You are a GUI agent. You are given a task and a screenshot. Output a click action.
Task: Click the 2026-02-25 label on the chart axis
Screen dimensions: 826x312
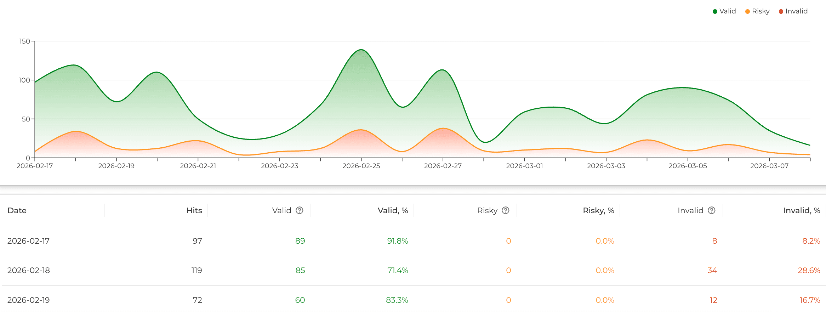click(361, 166)
